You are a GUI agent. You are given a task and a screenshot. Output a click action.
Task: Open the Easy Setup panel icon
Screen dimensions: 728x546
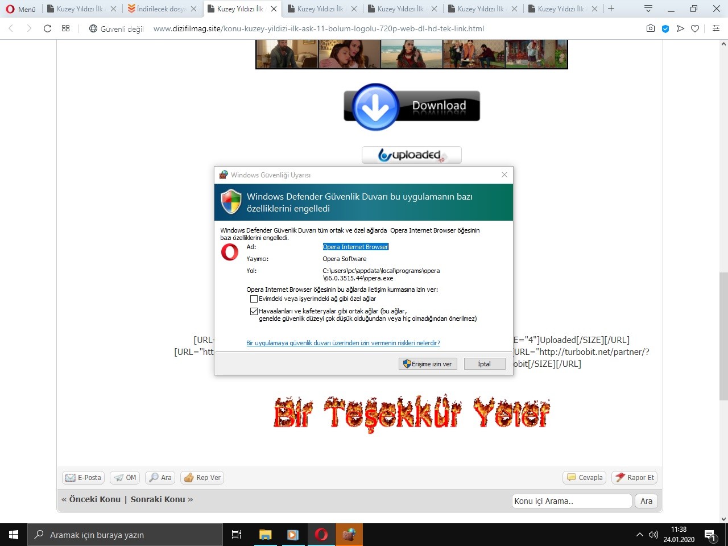tap(716, 28)
